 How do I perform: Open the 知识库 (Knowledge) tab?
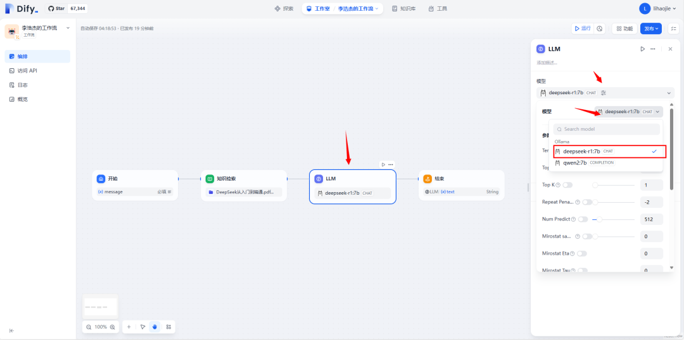pyautogui.click(x=403, y=9)
